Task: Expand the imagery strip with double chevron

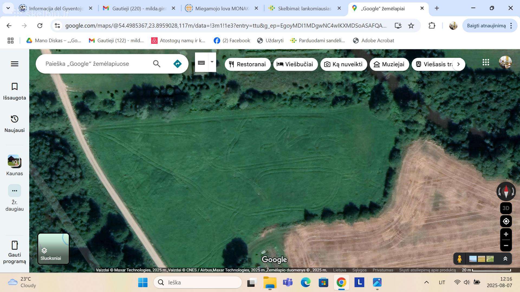Action: click(505, 259)
